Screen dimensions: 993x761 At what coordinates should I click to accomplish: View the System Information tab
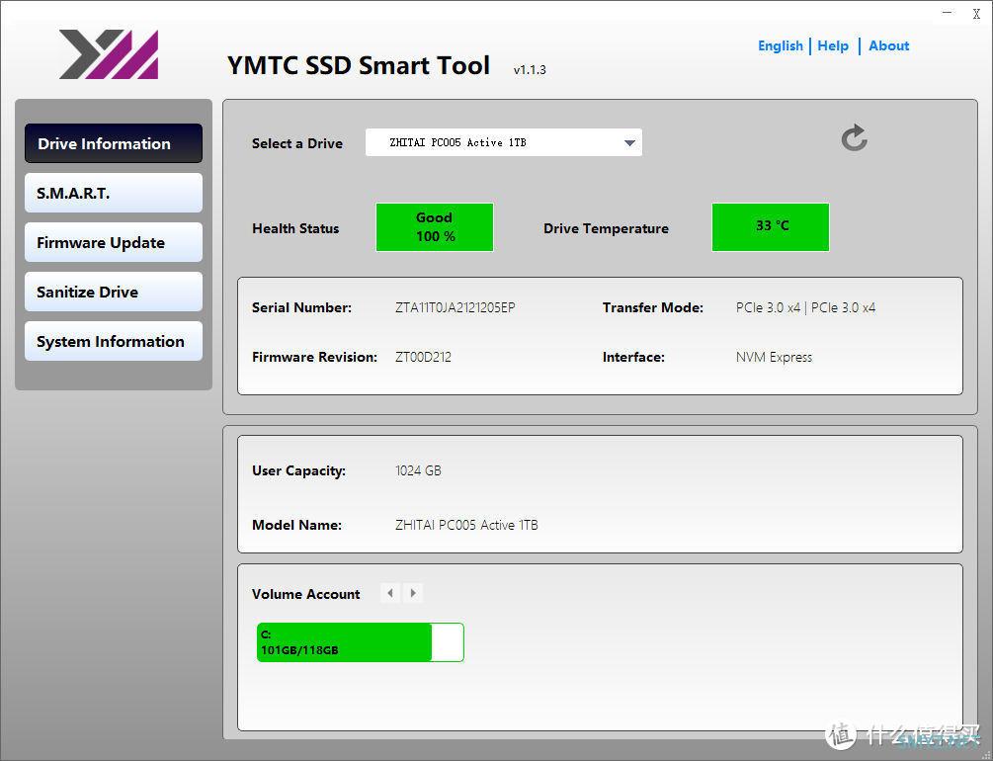tap(114, 341)
